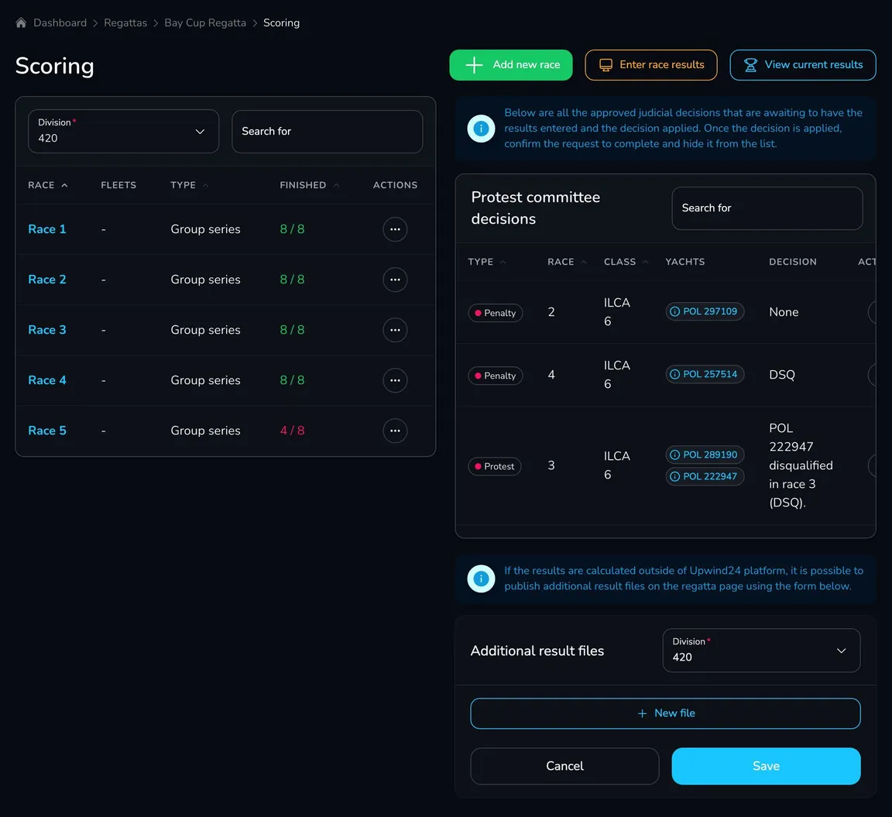Click Protest tag for race 3
892x817 pixels.
[x=494, y=466]
